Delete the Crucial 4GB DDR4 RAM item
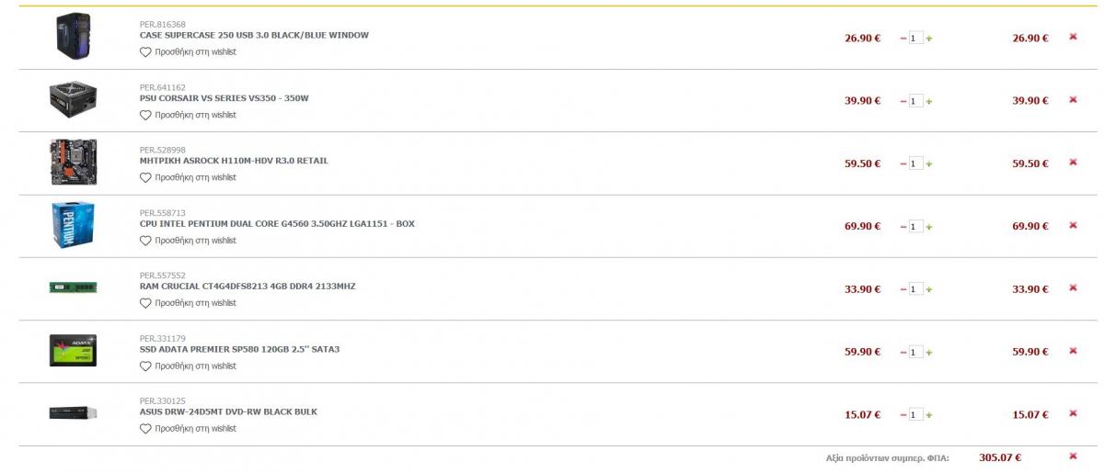This screenshot has height=473, width=1104. 1073,287
